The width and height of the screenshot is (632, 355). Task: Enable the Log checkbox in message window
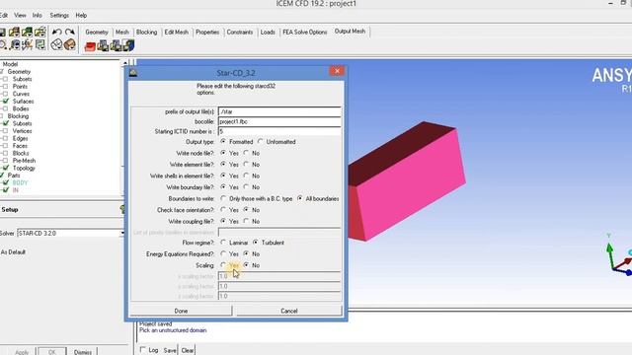coord(142,350)
